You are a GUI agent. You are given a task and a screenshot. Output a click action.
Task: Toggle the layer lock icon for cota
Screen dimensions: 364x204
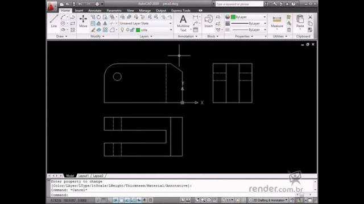point(133,30)
